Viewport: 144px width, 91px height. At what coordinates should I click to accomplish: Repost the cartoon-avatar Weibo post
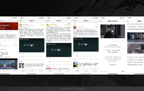pos(77,71)
